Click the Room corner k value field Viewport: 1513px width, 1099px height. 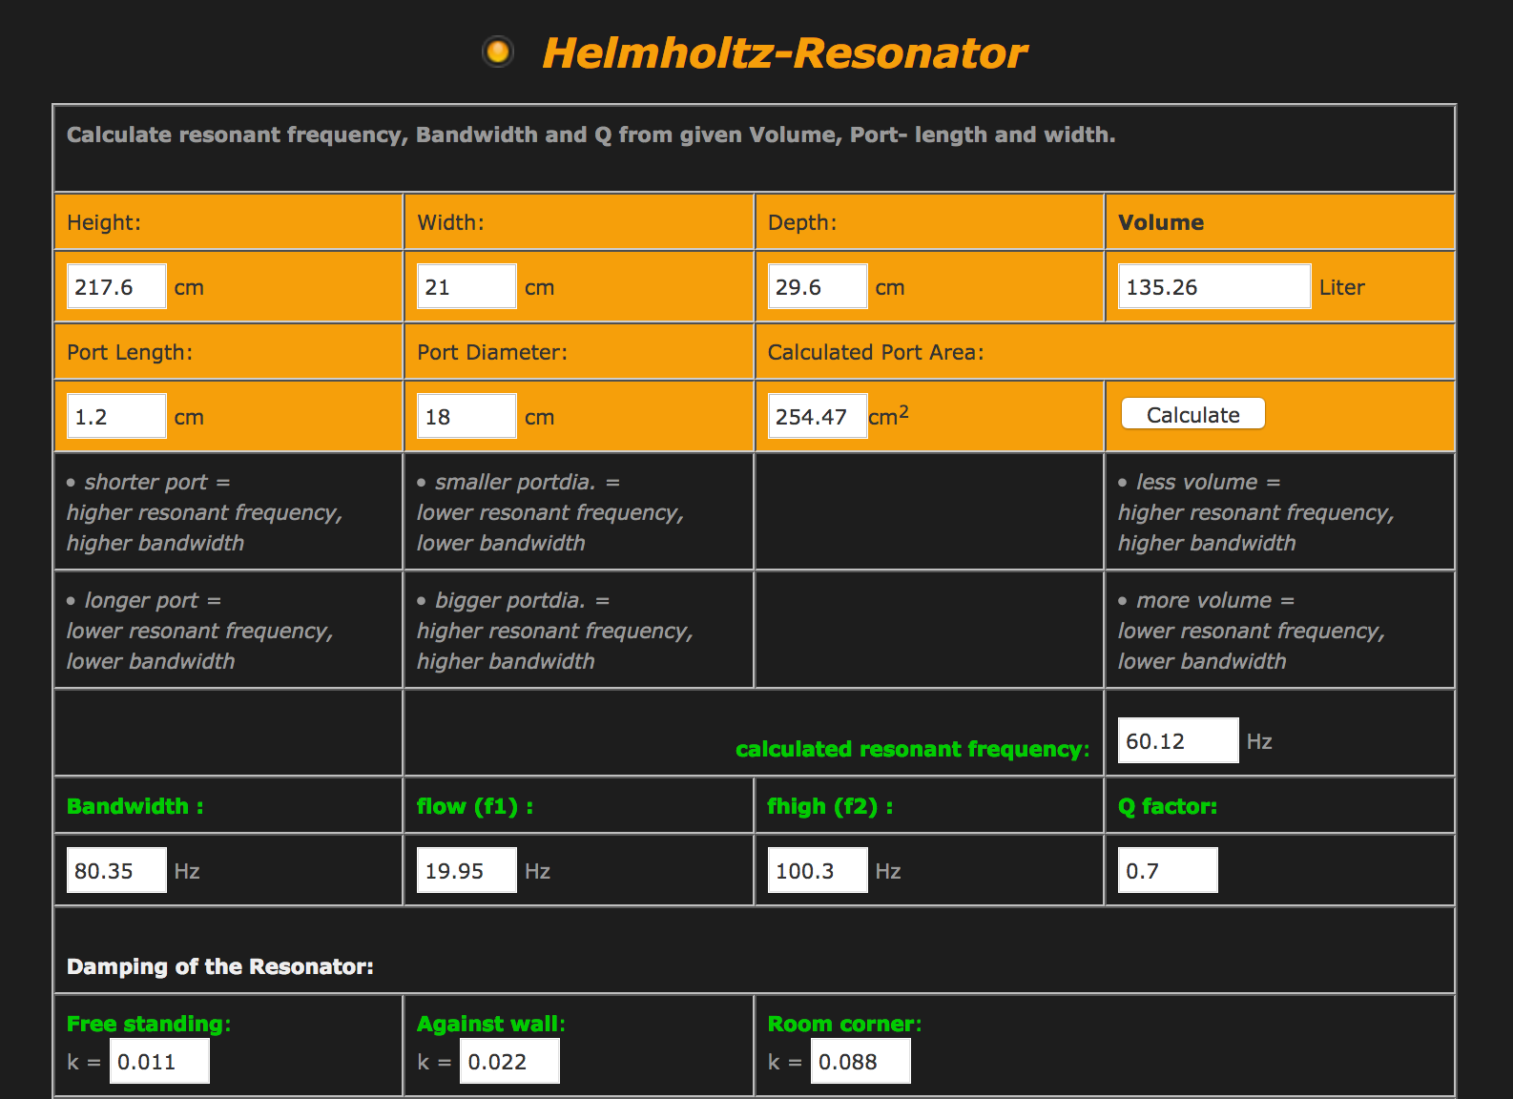pos(860,1061)
